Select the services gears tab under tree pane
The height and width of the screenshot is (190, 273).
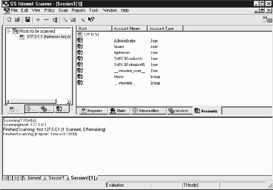pyautogui.click(x=46, y=109)
